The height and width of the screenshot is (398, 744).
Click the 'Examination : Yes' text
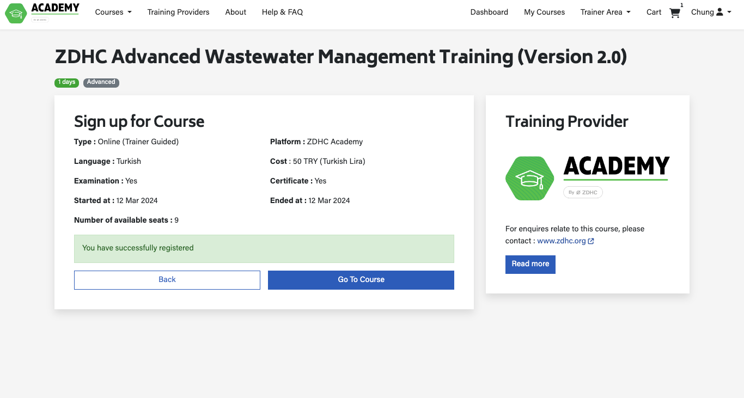point(106,181)
